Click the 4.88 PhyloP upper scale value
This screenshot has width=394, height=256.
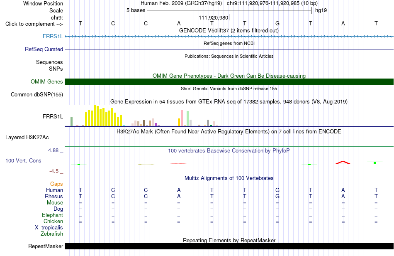pyautogui.click(x=53, y=150)
